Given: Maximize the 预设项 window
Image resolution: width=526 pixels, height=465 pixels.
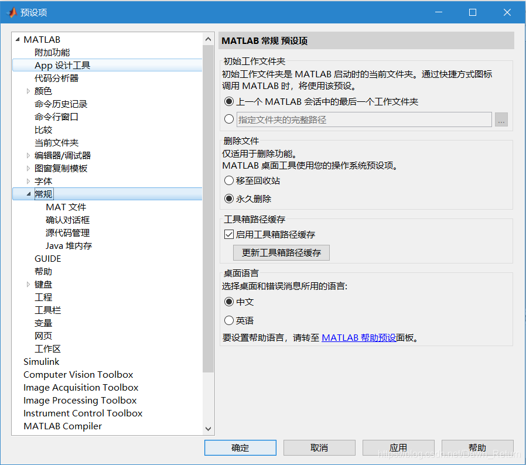Looking at the screenshot, I should coord(473,12).
